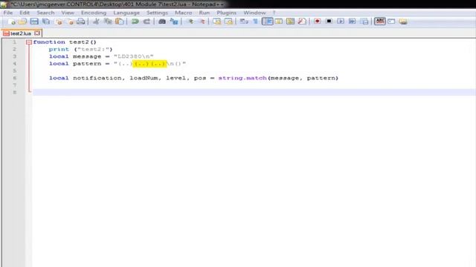The width and height of the screenshot is (476, 267).
Task: Click the Cut scissors icon
Action: [x=96, y=22]
